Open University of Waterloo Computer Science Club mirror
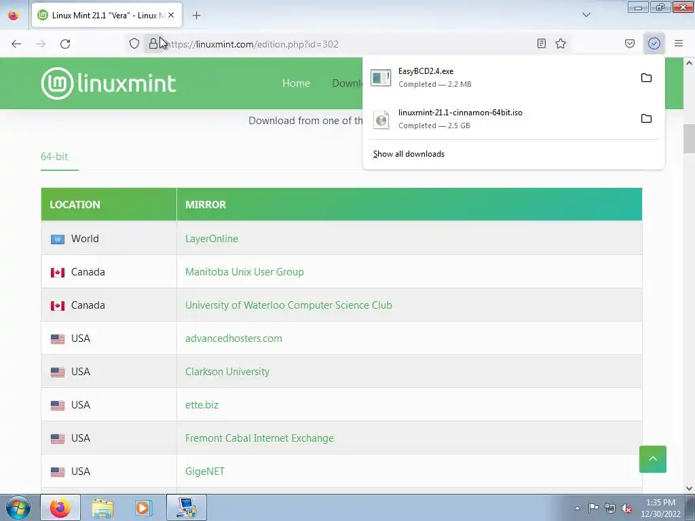Viewport: 695px width, 521px height. point(288,305)
